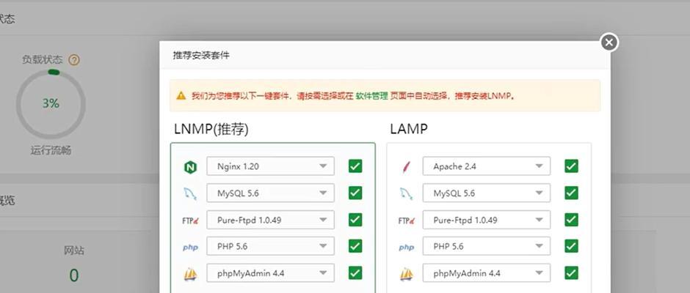
Task: Click the help question mark beside 负载状态
Action: [x=74, y=60]
